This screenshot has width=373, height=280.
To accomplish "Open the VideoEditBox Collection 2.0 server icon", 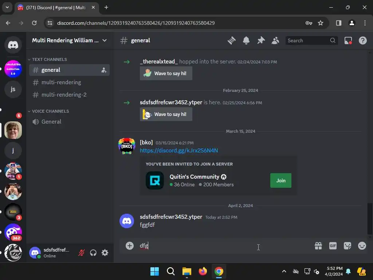I will click(13, 69).
